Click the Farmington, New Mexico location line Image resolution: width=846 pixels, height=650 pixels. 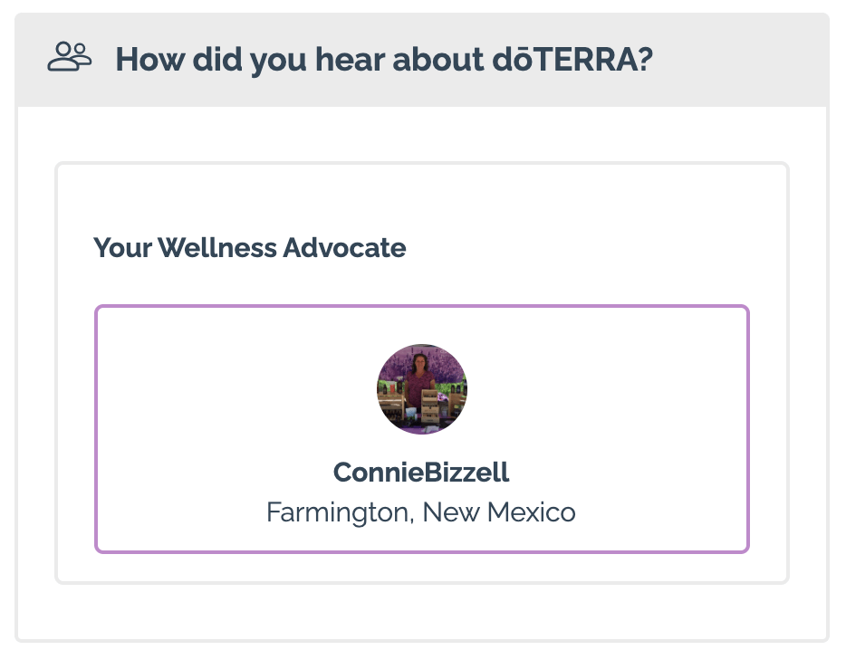tap(421, 511)
